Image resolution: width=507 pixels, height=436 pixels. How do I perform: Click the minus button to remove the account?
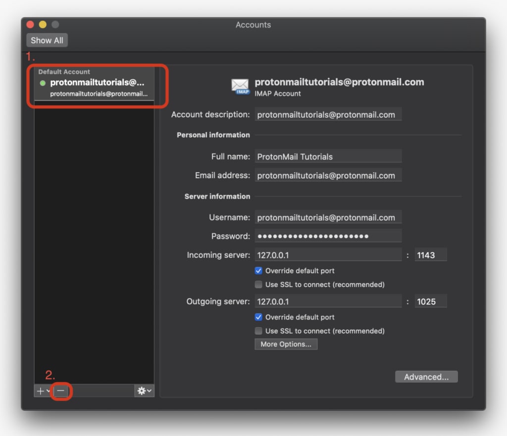pos(61,391)
